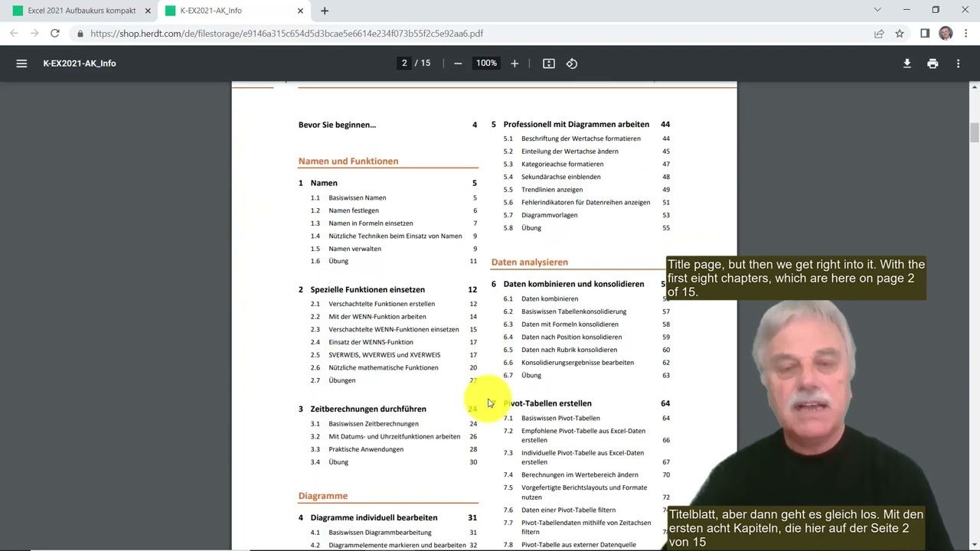980x551 pixels.
Task: Click 'SVERWEIS, WVERWEIS und XVERWEIS' entry
Action: click(x=384, y=355)
